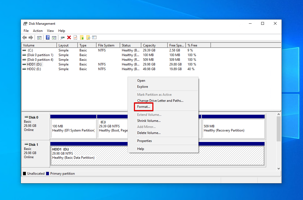The width and height of the screenshot is (303, 200).
Task: Sort by the Type column header
Action: pyautogui.click(x=87, y=45)
